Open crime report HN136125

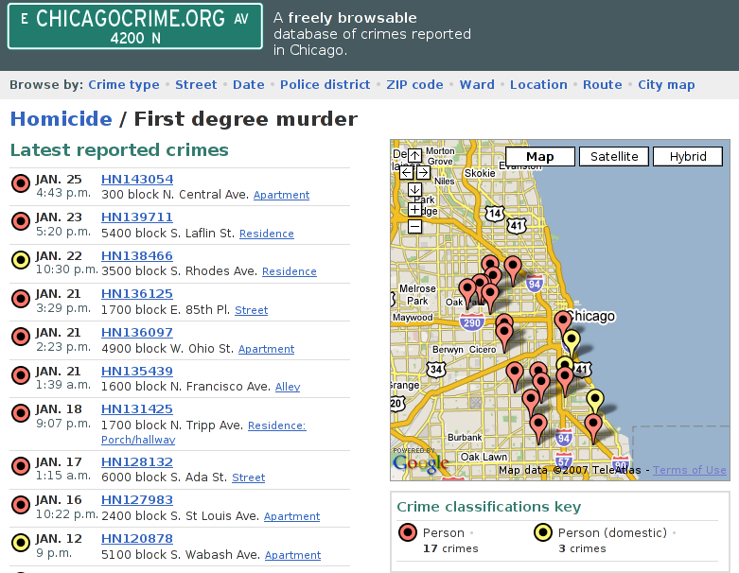[137, 294]
